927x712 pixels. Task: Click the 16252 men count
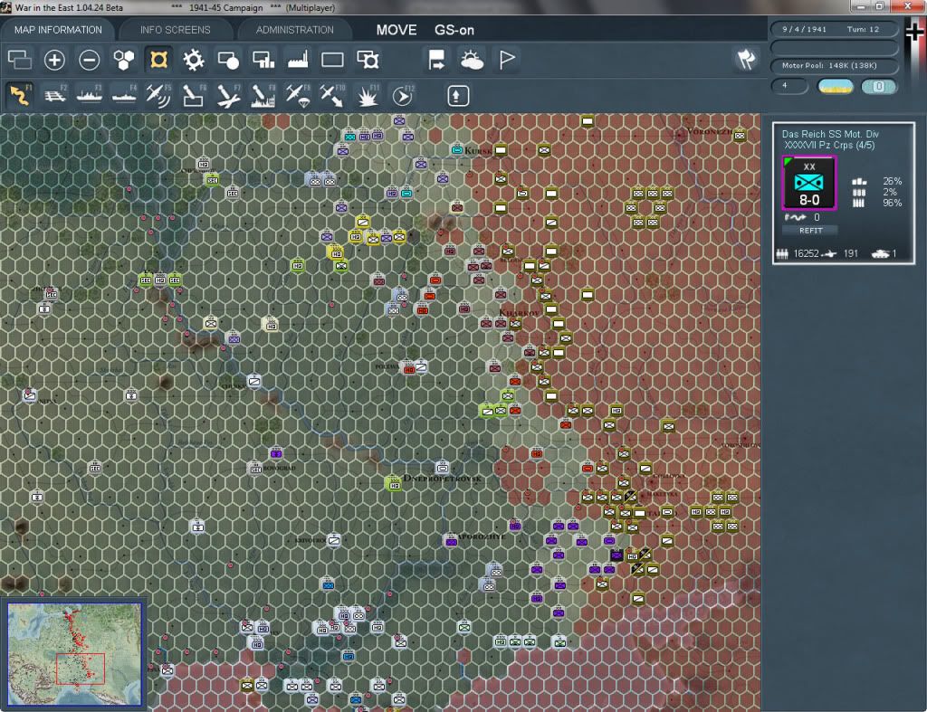tap(806, 253)
